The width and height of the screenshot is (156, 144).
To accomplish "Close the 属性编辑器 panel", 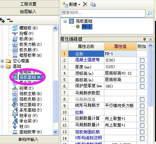I will [x=151, y=39].
